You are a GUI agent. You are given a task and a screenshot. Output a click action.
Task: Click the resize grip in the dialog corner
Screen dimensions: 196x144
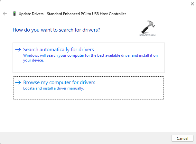[194, 142]
